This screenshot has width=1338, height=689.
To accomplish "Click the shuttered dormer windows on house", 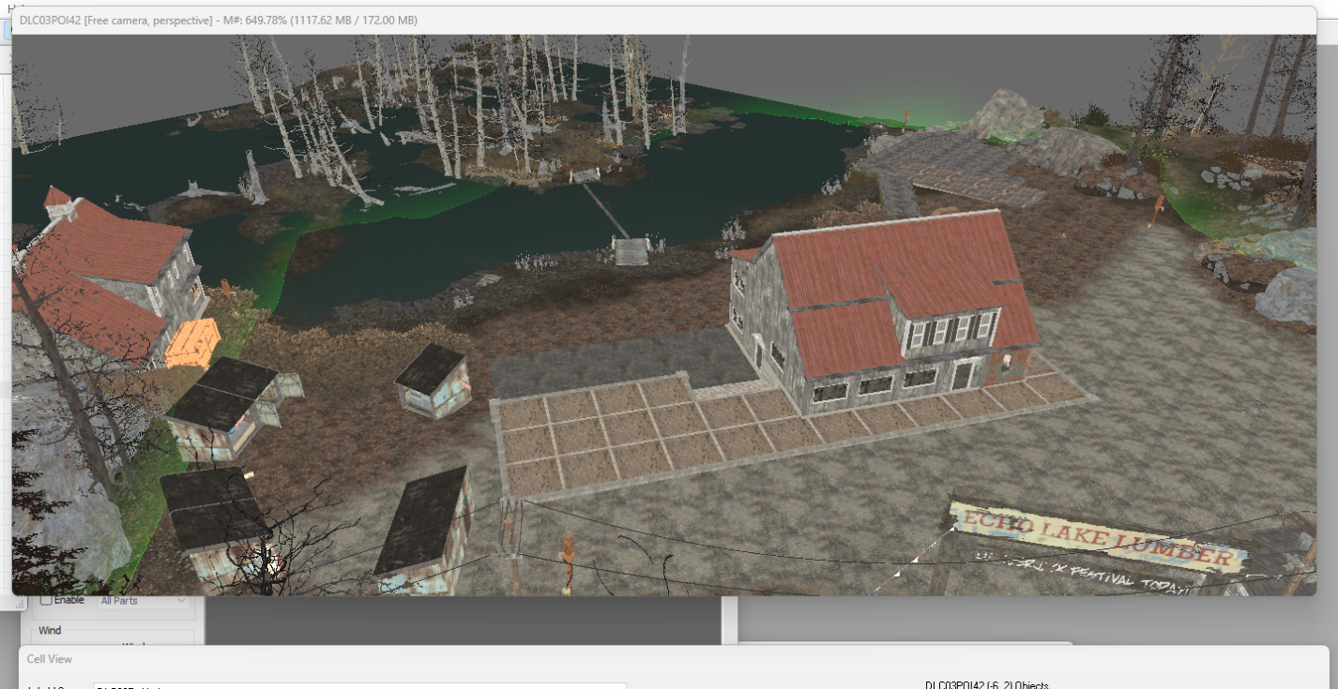I will 948,330.
